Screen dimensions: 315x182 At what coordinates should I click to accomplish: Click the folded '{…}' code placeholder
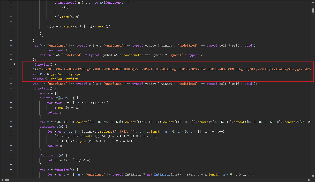59,64
